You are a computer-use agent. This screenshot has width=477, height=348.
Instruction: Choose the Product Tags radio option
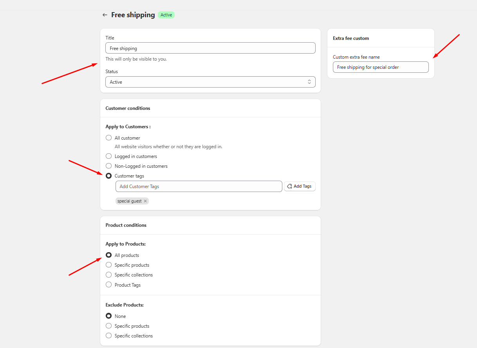point(109,285)
